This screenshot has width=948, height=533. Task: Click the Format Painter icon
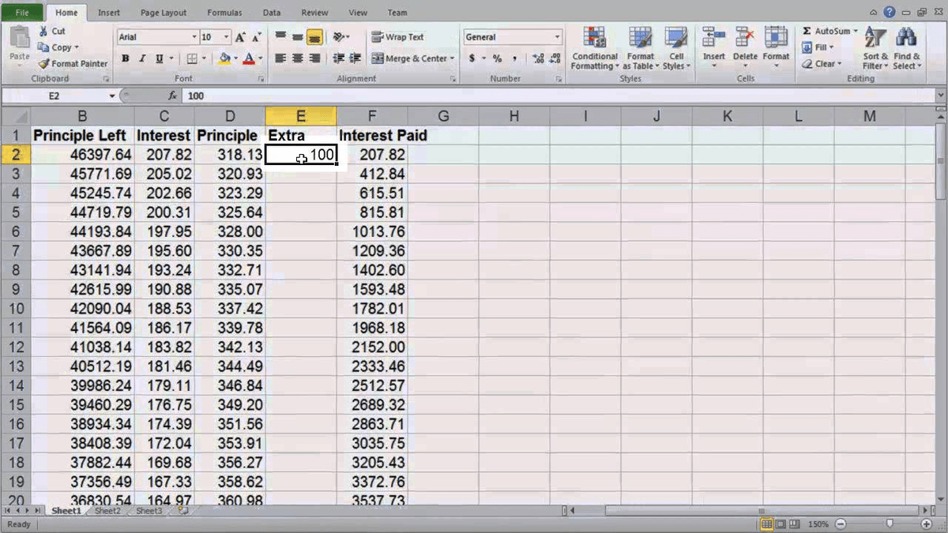pyautogui.click(x=44, y=64)
